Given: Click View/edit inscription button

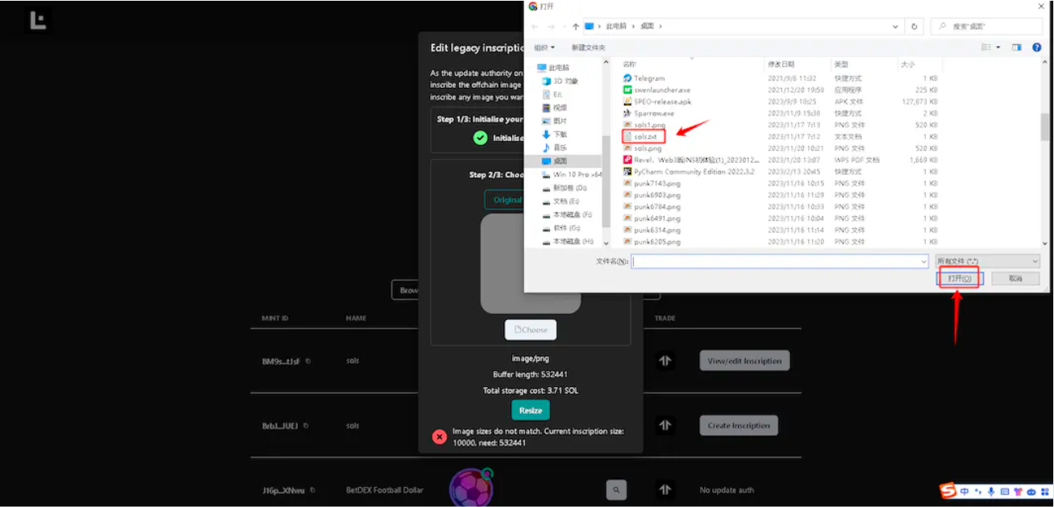Looking at the screenshot, I should pyautogui.click(x=744, y=361).
